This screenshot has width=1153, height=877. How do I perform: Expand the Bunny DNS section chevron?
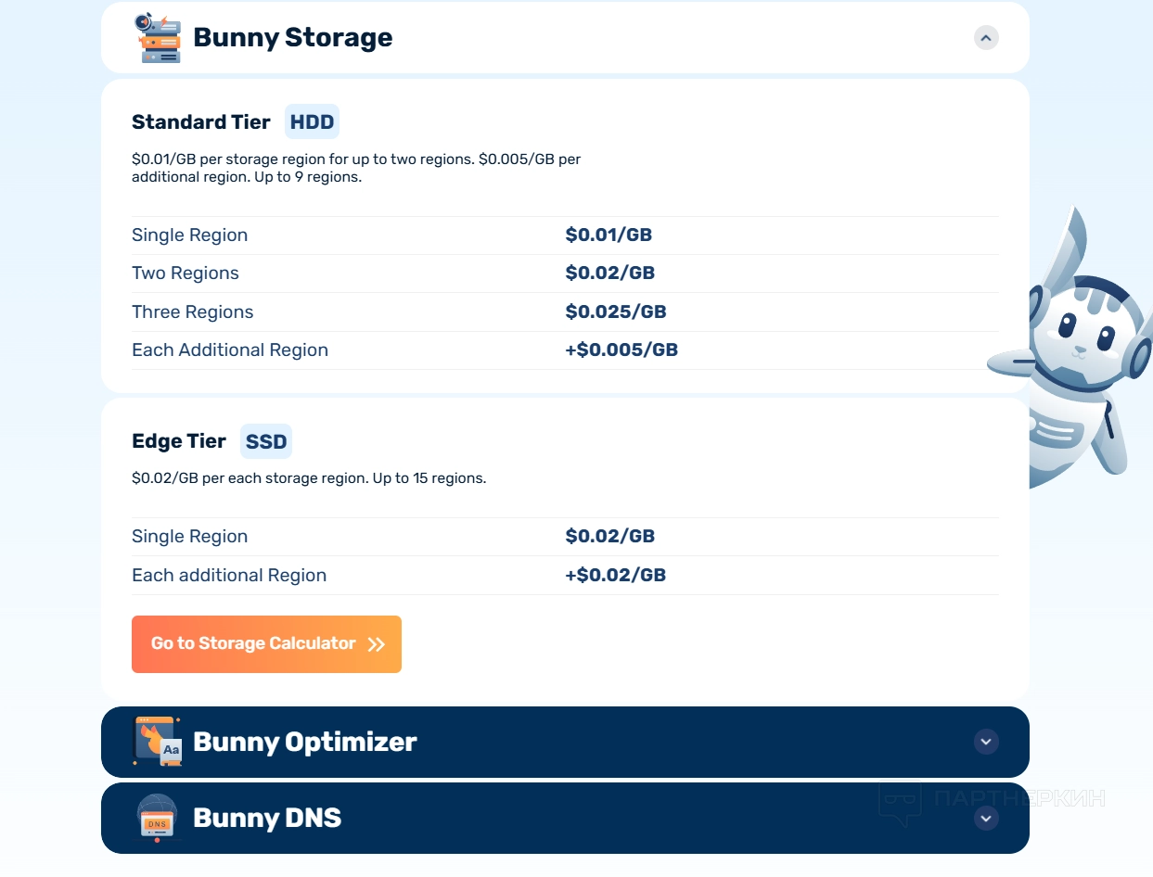[x=986, y=818]
